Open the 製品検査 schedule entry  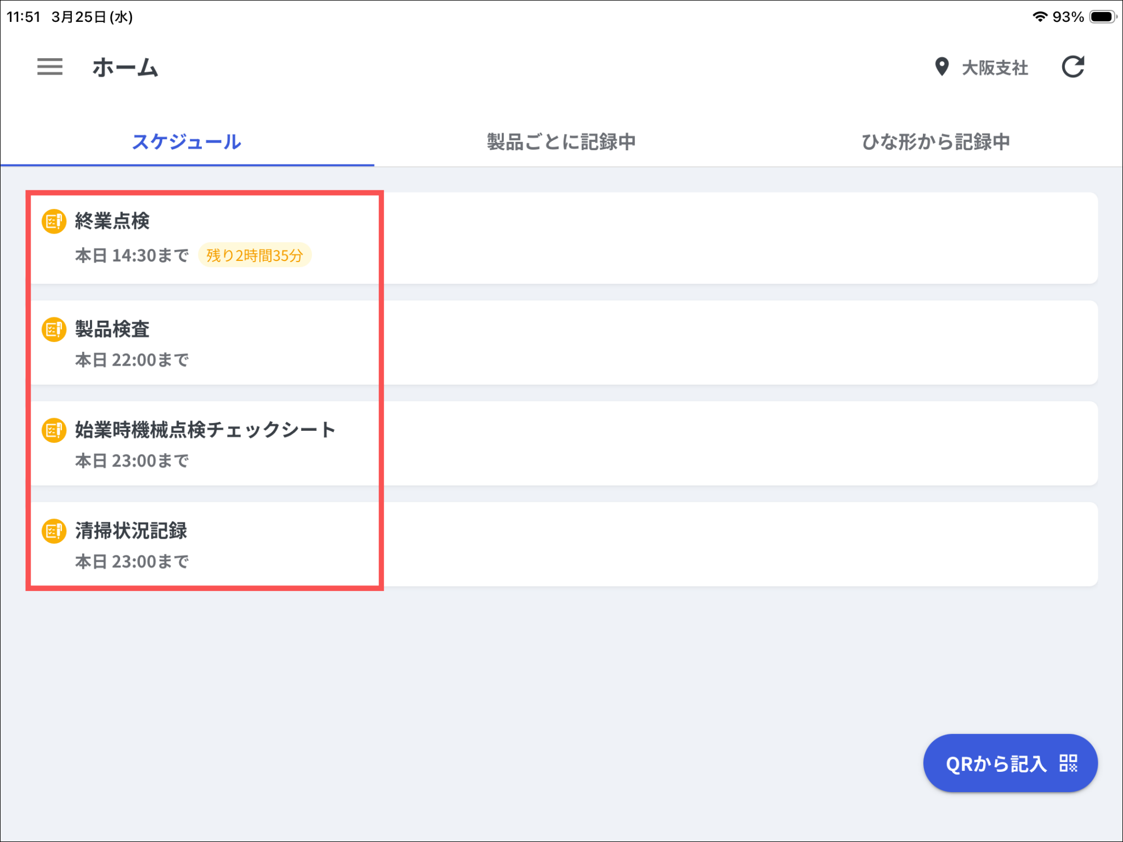[x=112, y=329]
